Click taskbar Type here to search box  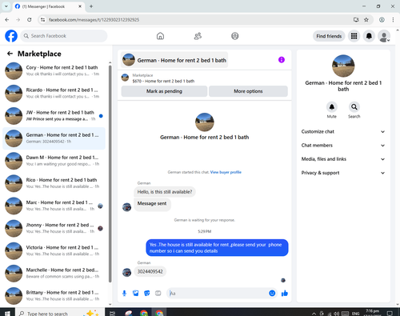pyautogui.click(x=59, y=313)
